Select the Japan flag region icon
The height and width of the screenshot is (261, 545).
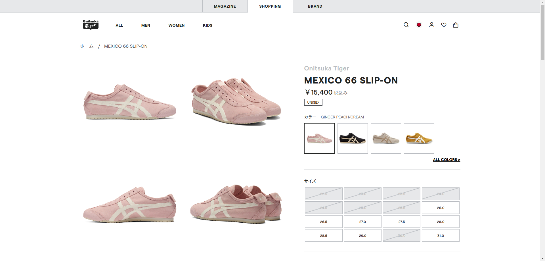click(x=419, y=25)
